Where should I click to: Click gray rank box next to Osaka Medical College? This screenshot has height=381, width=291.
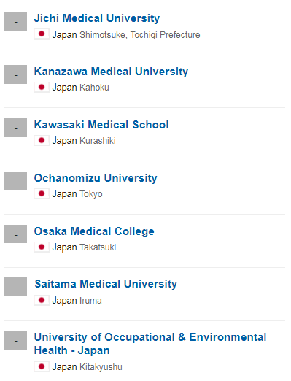[15, 234]
